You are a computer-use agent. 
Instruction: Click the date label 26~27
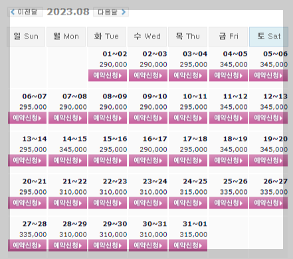[x=275, y=181]
